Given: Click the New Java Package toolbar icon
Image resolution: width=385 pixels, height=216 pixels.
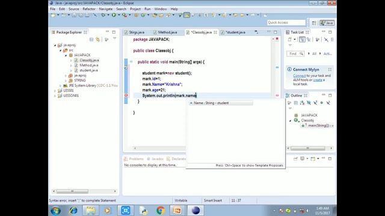Looking at the screenshot, I should coord(137,15).
